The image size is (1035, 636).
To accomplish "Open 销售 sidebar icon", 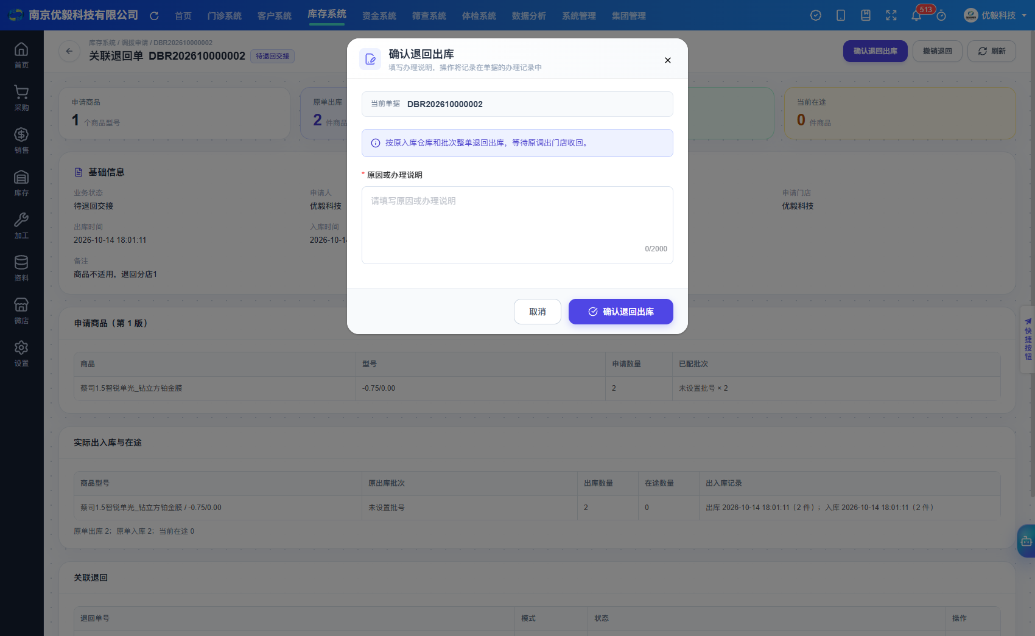I will [x=21, y=140].
